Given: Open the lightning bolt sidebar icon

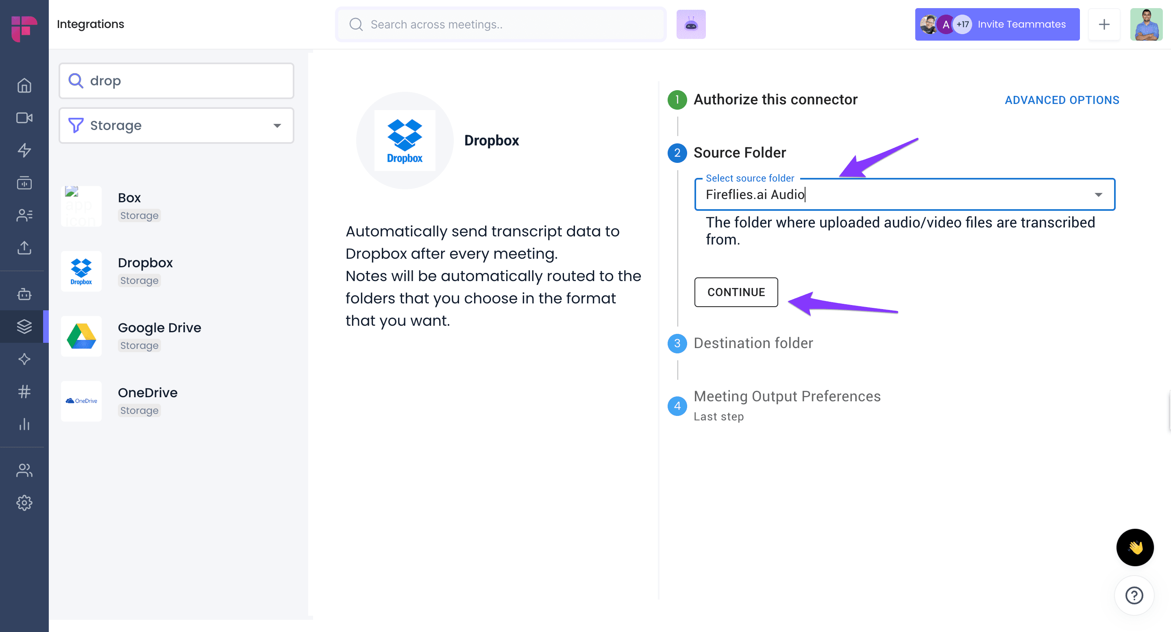Looking at the screenshot, I should pyautogui.click(x=24, y=150).
